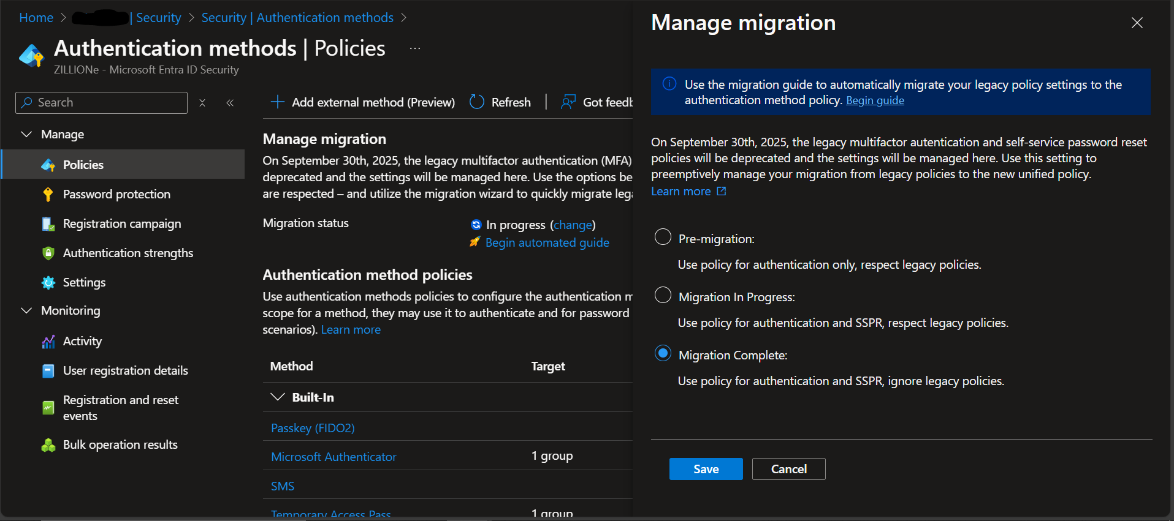Click the Activity chart icon
Screen dimensions: 1174x521
[x=48, y=342]
